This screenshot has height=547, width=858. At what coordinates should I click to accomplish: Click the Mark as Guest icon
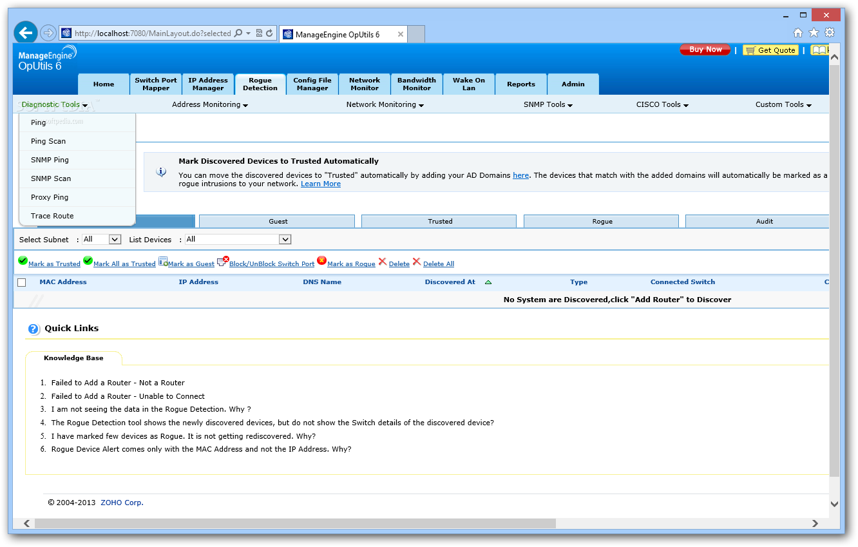[x=163, y=262]
